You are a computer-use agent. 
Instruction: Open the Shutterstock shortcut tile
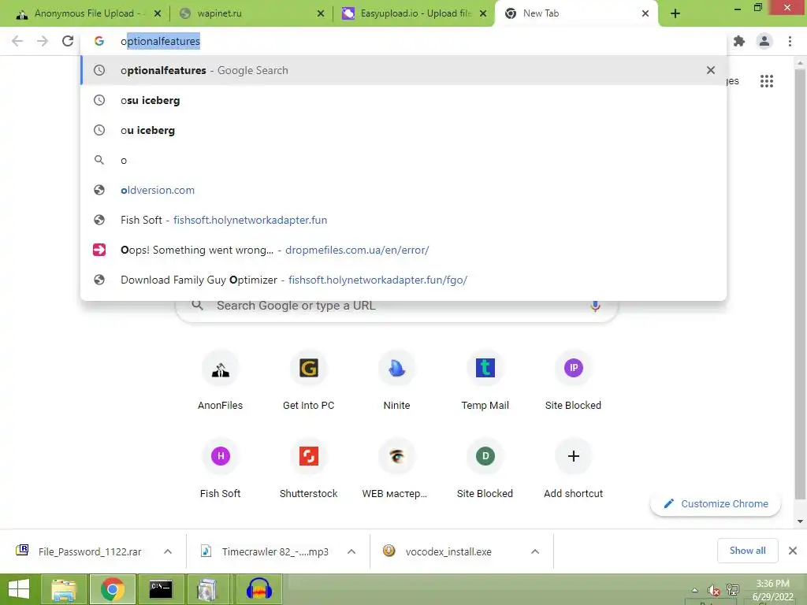click(x=308, y=470)
